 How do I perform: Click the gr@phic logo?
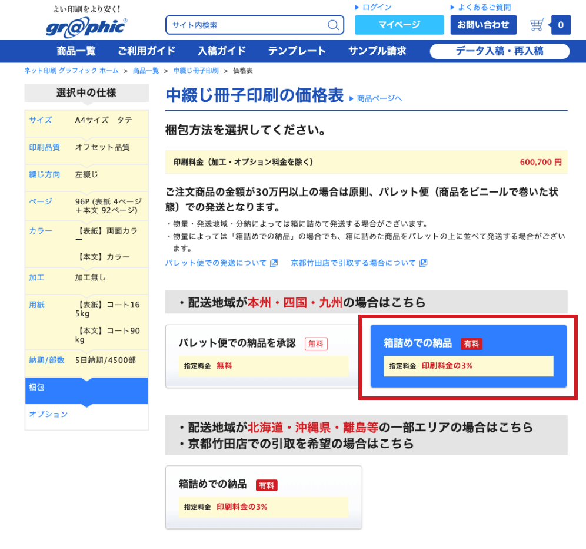[x=86, y=27]
